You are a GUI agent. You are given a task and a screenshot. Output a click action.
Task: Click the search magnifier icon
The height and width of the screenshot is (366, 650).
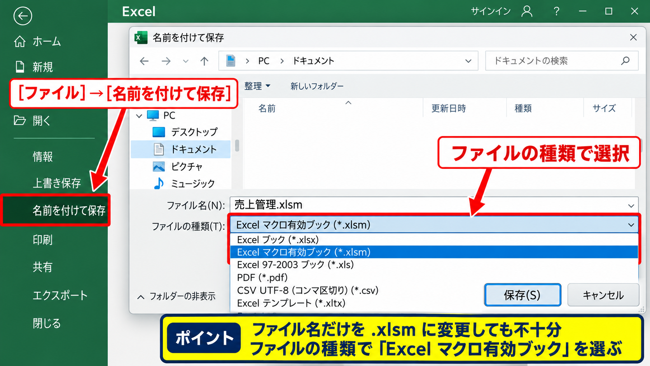coord(626,61)
